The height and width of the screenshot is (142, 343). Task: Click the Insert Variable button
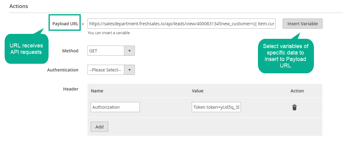click(x=302, y=24)
